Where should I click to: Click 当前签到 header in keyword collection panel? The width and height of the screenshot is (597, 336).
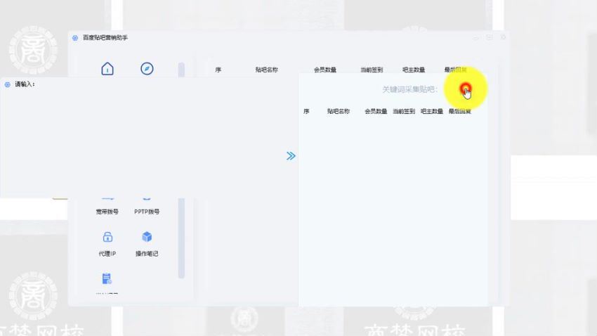click(404, 111)
